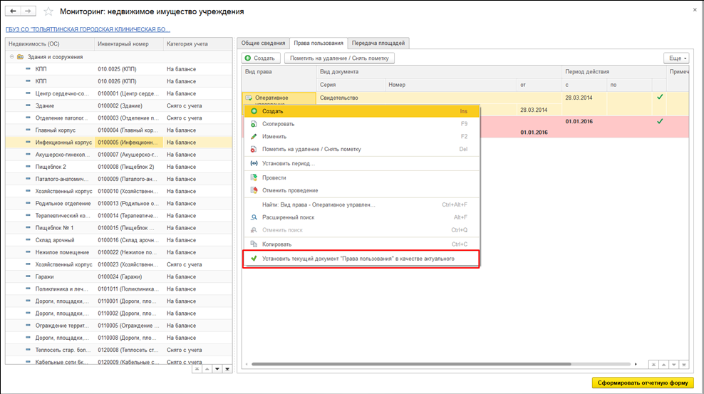
Task: Click Провести in the context menu
Action: click(x=274, y=177)
